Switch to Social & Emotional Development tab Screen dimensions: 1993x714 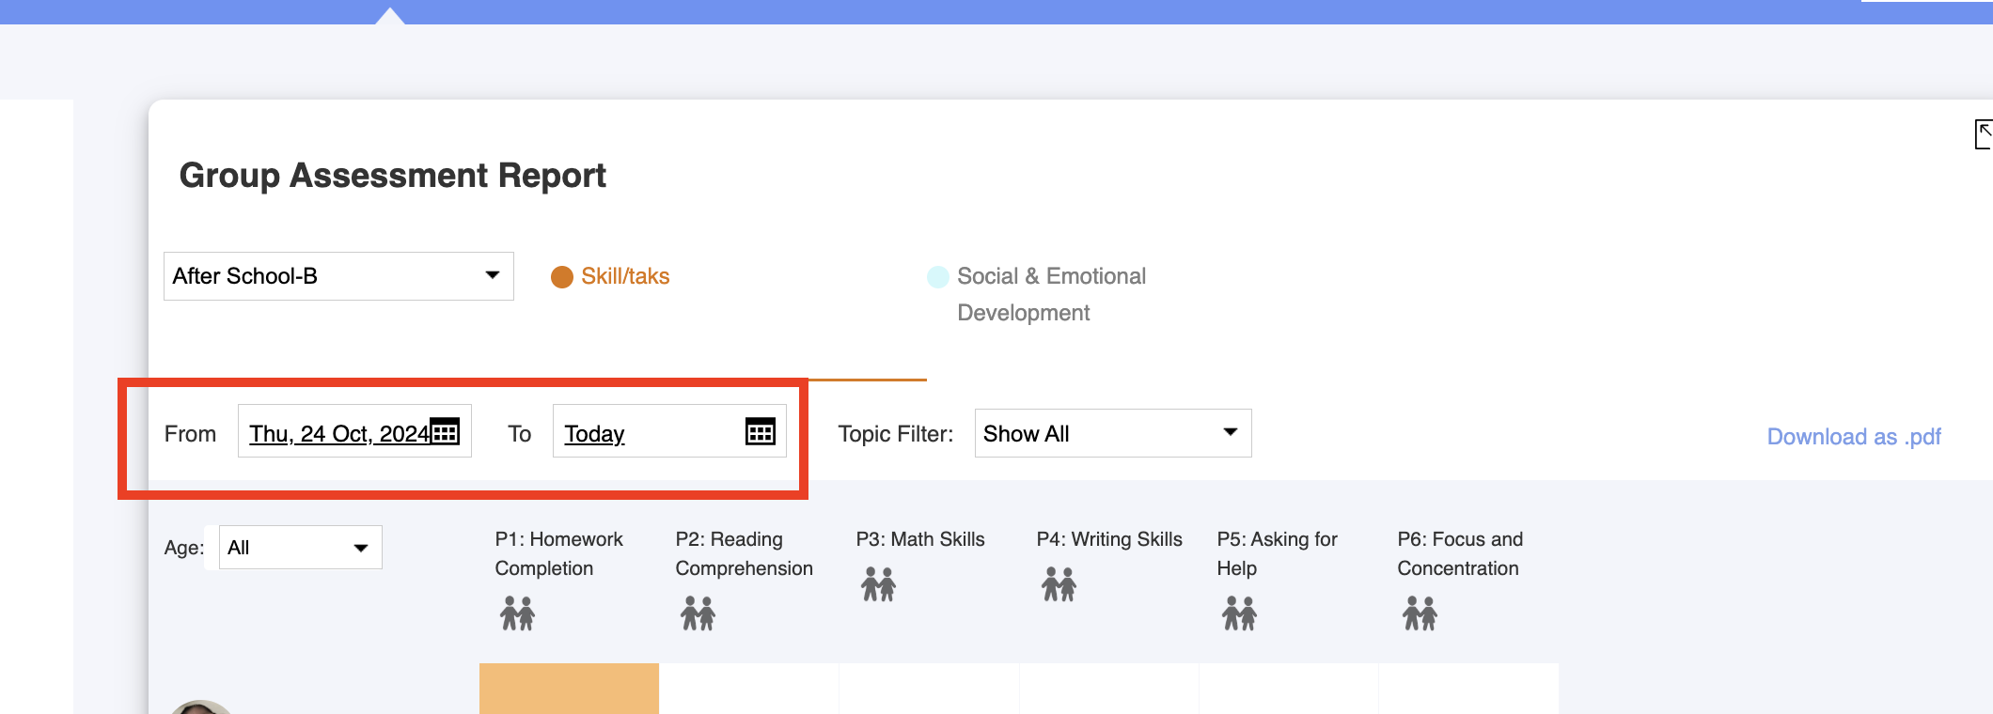[1037, 294]
